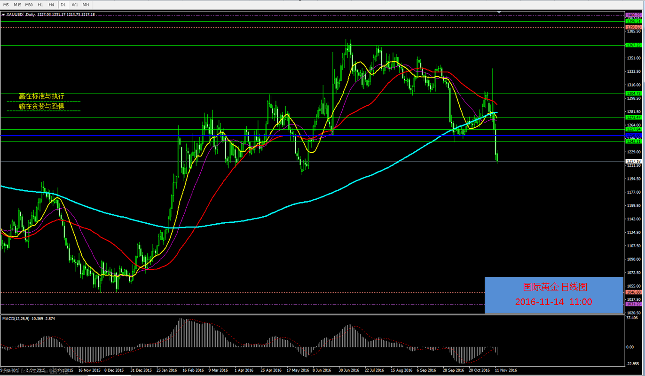
Task: Toggle the active D1 daily timeframe
Action: [x=63, y=5]
